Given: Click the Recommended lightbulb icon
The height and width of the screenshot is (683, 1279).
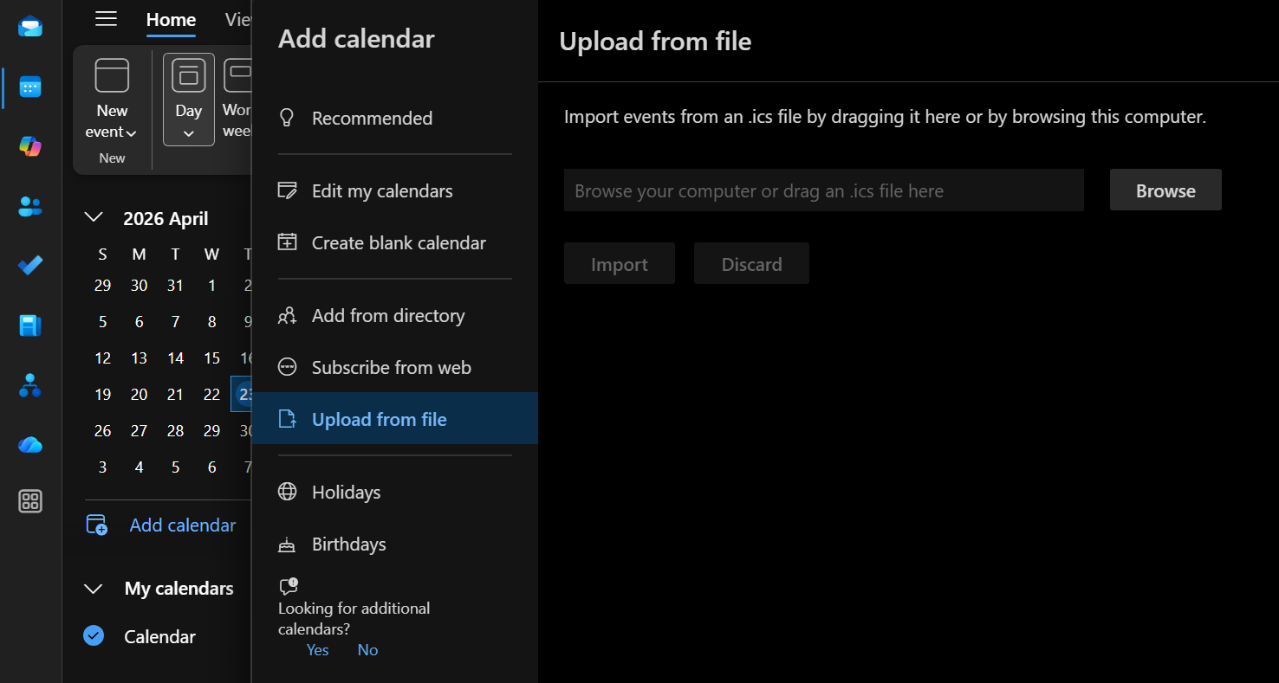Looking at the screenshot, I should coord(287,118).
